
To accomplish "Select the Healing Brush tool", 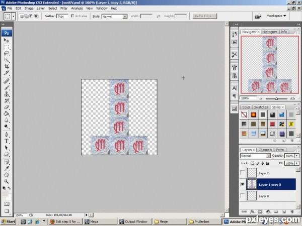I will pos(7,81).
